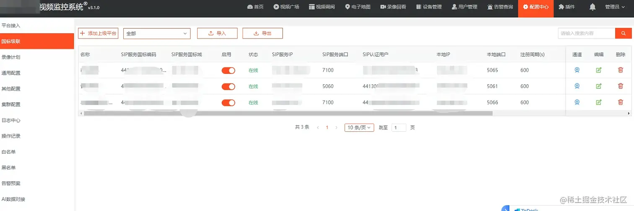
Task: Go to previous page arrow
Action: coord(318,128)
